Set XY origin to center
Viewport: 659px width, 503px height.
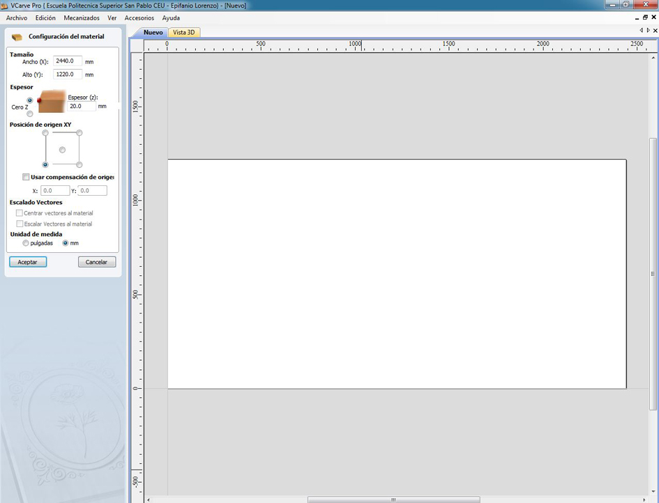click(x=62, y=150)
